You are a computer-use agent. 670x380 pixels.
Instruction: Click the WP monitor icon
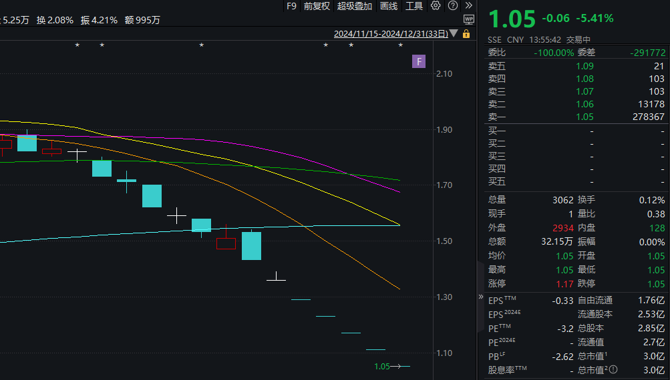point(469,19)
